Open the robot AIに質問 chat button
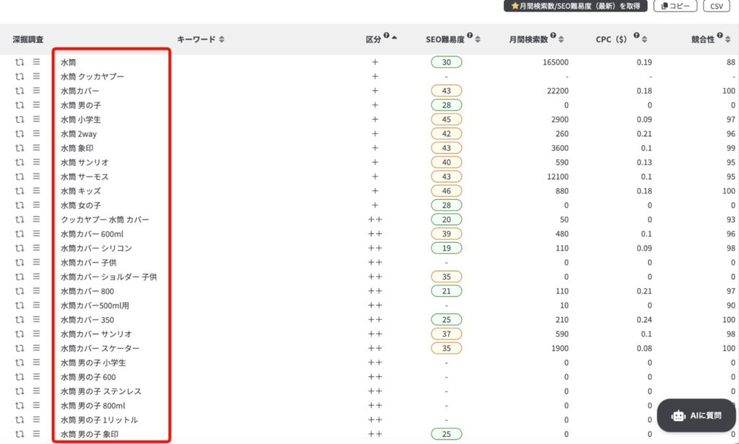 click(696, 415)
